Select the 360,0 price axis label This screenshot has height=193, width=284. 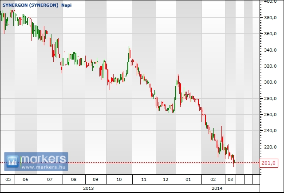(x=270, y=34)
